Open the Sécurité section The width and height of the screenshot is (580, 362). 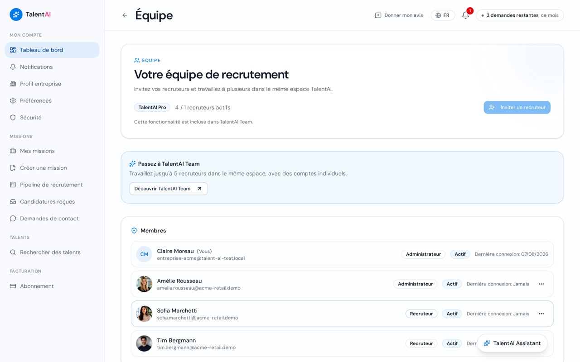coord(52,118)
